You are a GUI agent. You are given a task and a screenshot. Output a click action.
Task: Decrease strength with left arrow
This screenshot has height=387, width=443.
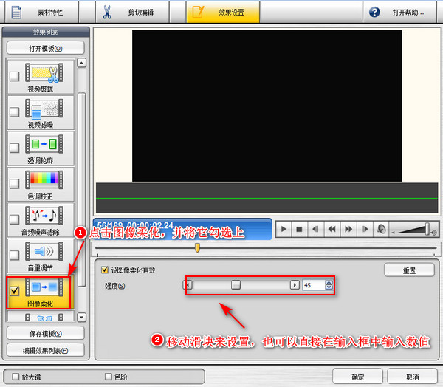(x=188, y=285)
